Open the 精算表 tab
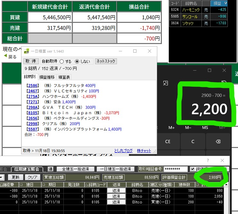This screenshot has height=214, width=238. pos(64,77)
